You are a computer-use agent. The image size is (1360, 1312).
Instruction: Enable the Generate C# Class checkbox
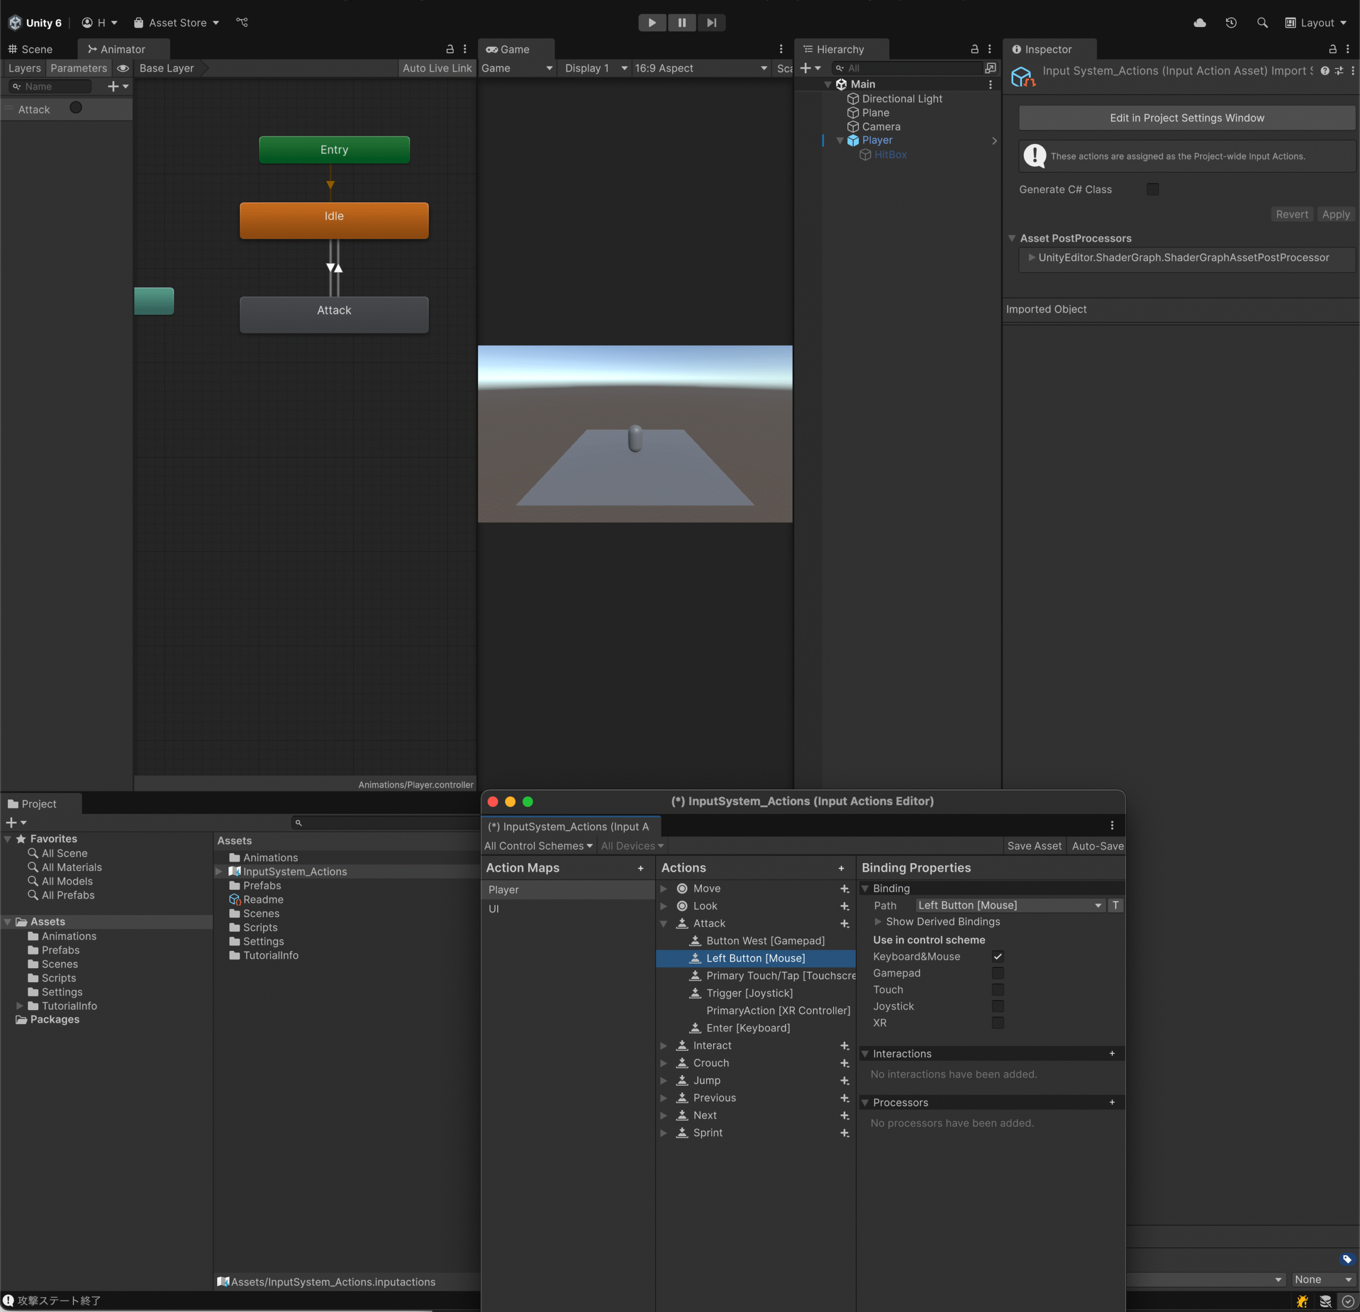tap(1152, 190)
